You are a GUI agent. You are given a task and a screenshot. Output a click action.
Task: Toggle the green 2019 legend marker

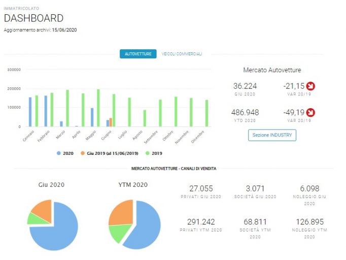point(148,153)
